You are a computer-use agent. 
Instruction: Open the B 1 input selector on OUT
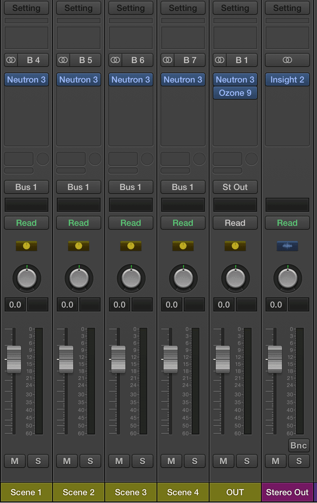point(242,60)
